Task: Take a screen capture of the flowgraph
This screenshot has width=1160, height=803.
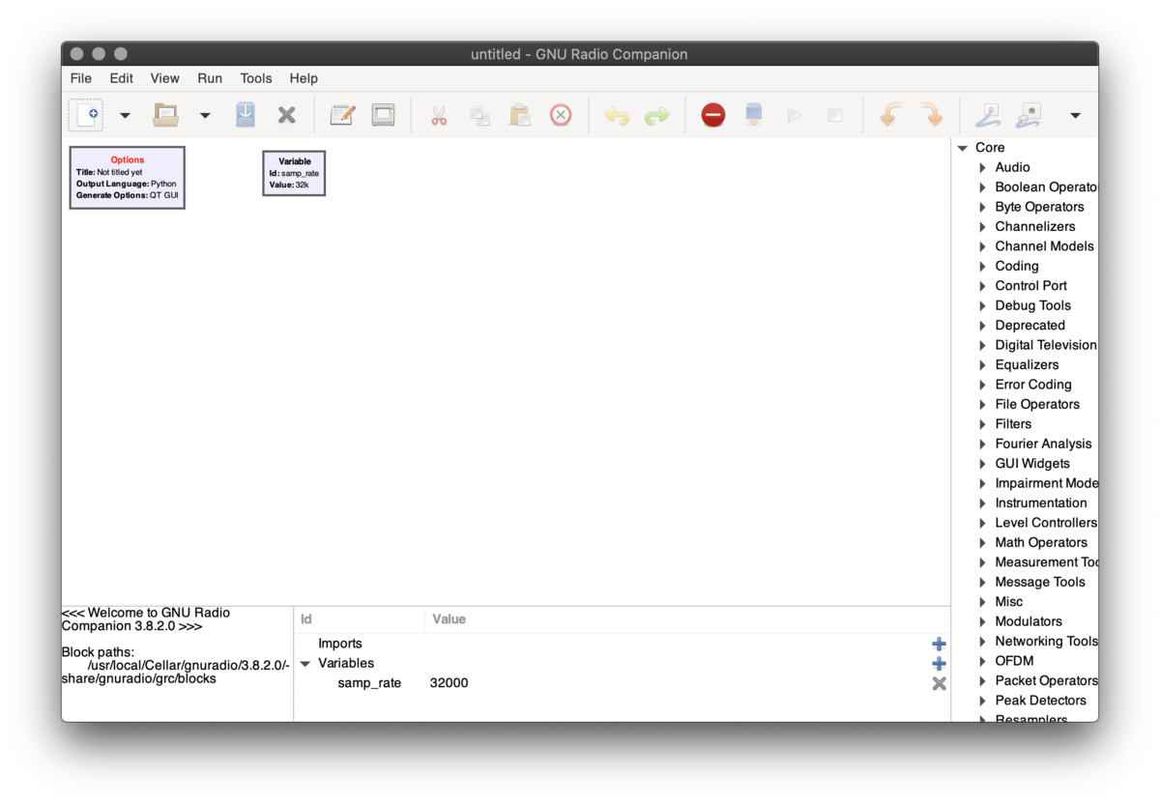Action: pos(384,115)
